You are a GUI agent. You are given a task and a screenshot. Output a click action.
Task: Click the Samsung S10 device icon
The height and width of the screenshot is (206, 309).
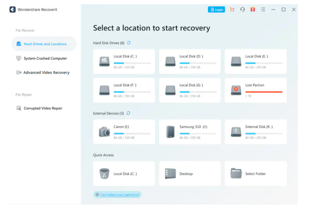coord(170,132)
